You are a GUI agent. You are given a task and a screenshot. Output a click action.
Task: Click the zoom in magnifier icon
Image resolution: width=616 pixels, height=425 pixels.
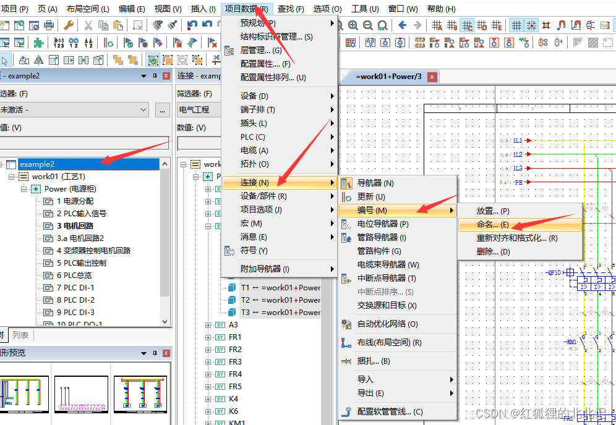(353, 25)
